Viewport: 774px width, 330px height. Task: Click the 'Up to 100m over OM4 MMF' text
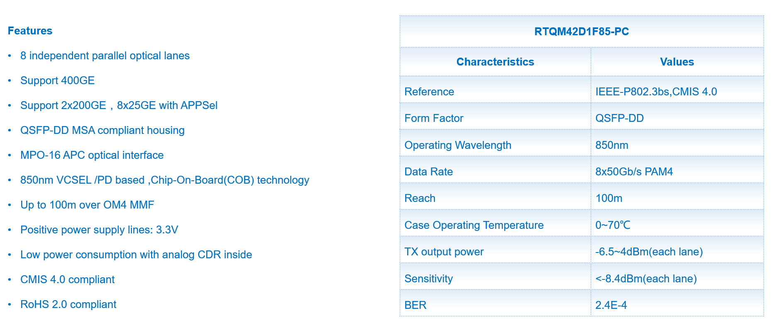[87, 205]
